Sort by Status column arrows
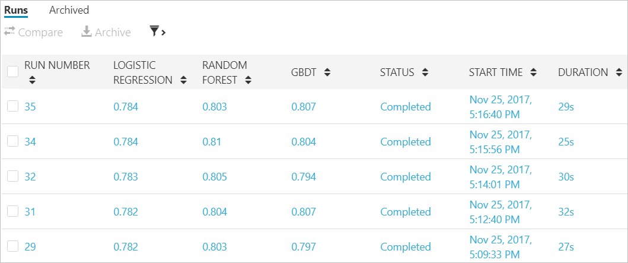The image size is (628, 263). pos(425,72)
